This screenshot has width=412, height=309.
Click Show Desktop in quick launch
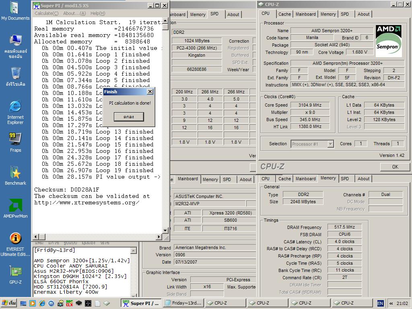(x=23, y=303)
